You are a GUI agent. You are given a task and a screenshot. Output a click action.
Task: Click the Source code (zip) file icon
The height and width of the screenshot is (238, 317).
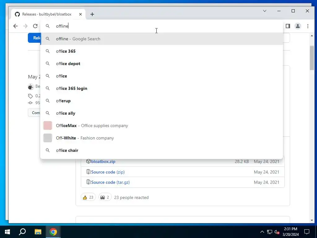click(x=88, y=172)
